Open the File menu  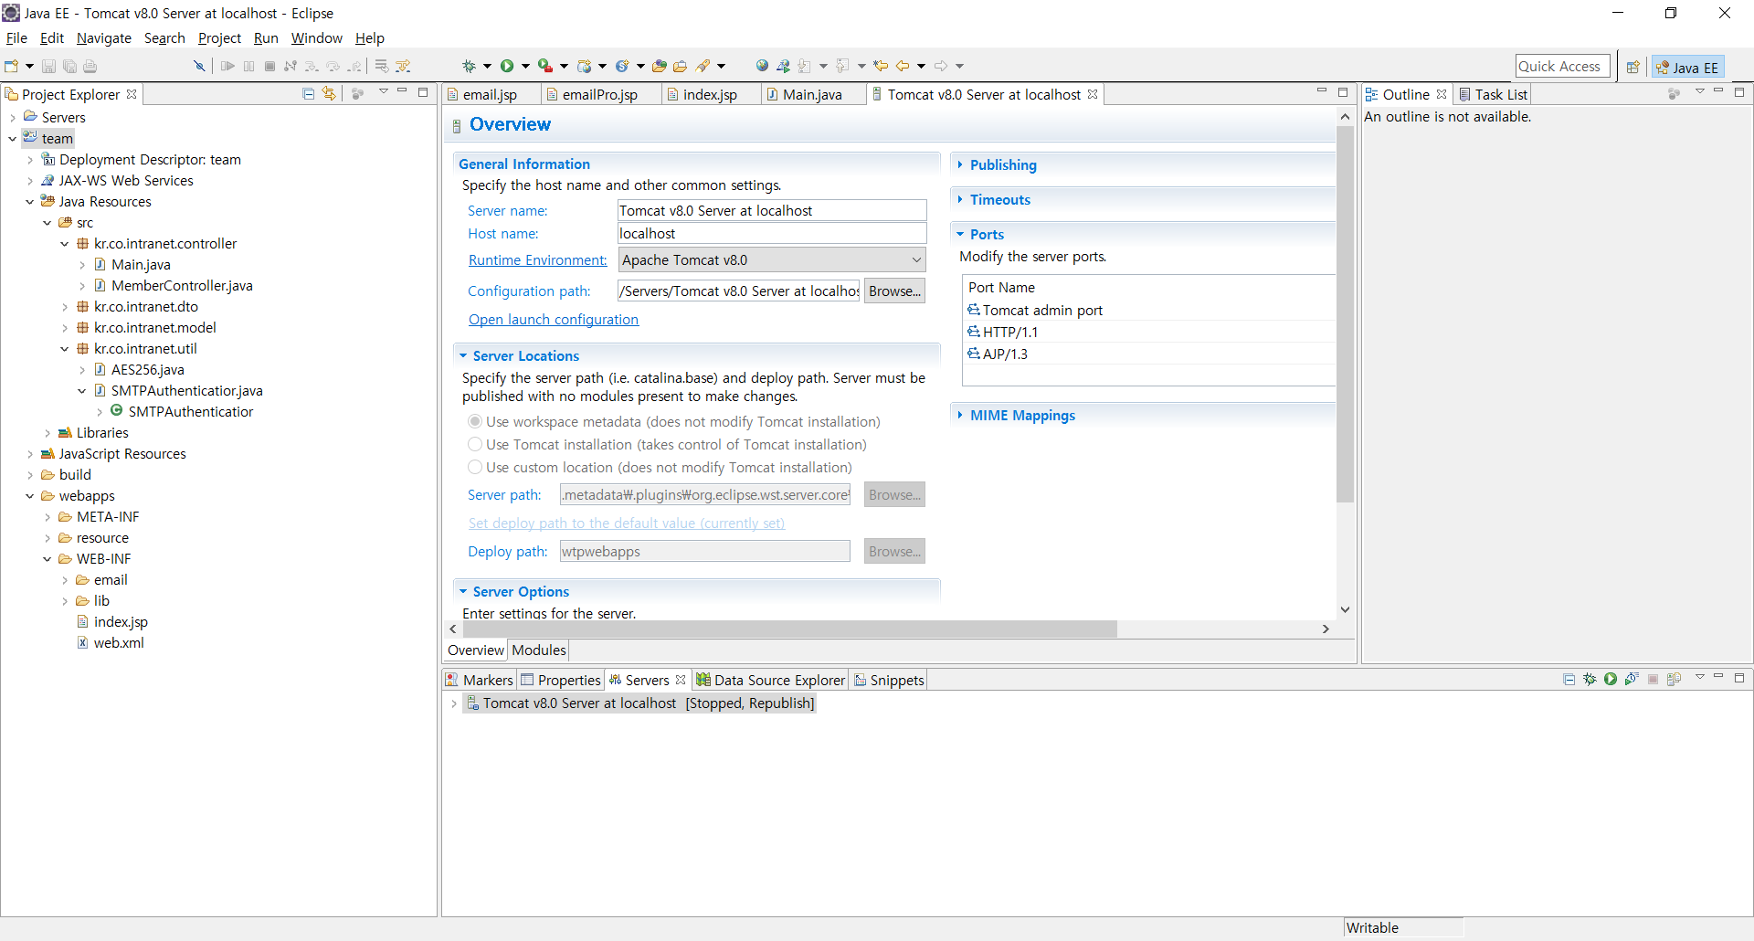[16, 38]
